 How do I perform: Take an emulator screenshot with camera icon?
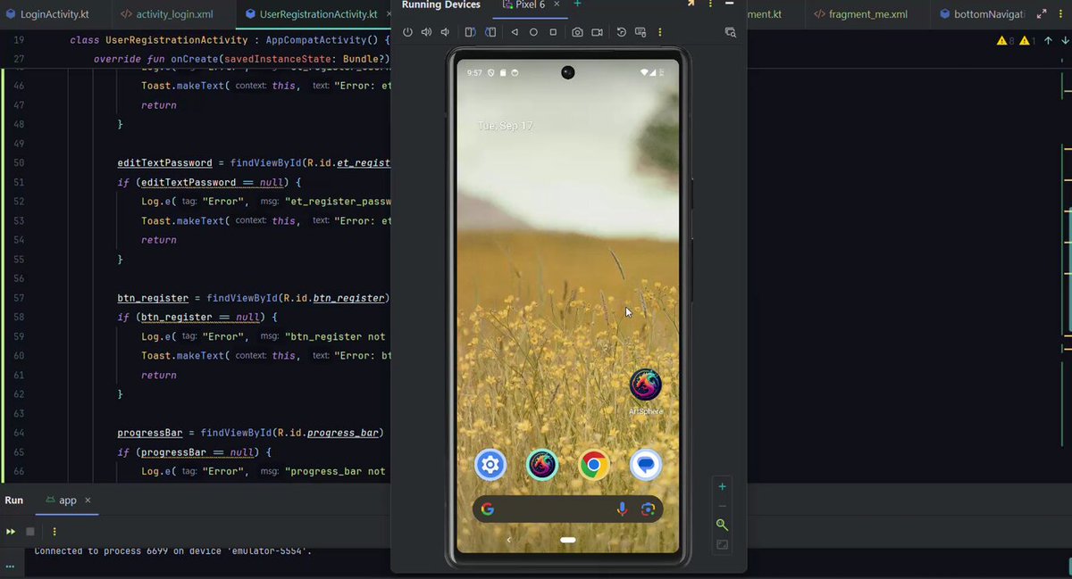578,32
